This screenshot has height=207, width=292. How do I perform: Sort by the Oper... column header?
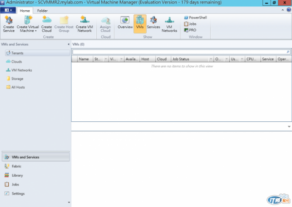[284, 59]
